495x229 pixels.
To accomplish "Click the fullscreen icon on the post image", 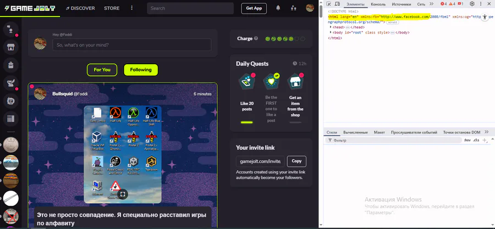I will click(123, 194).
